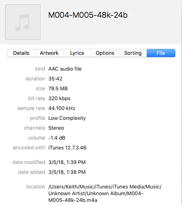Screen dimensions: 182x205
Task: Switch to the Details tab
Action: [x=21, y=53]
